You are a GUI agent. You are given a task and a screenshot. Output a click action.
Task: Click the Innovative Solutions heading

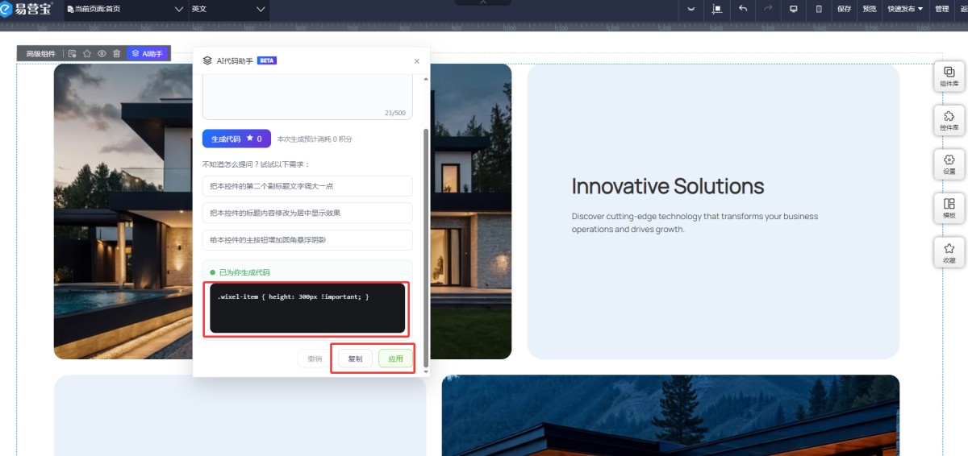point(668,186)
